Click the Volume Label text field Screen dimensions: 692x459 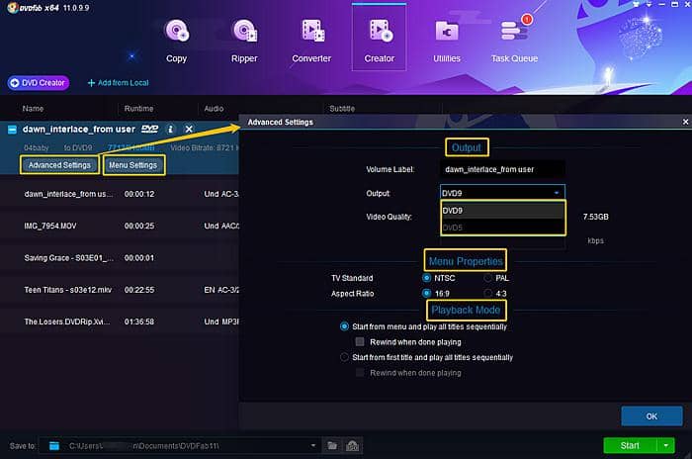(x=501, y=170)
